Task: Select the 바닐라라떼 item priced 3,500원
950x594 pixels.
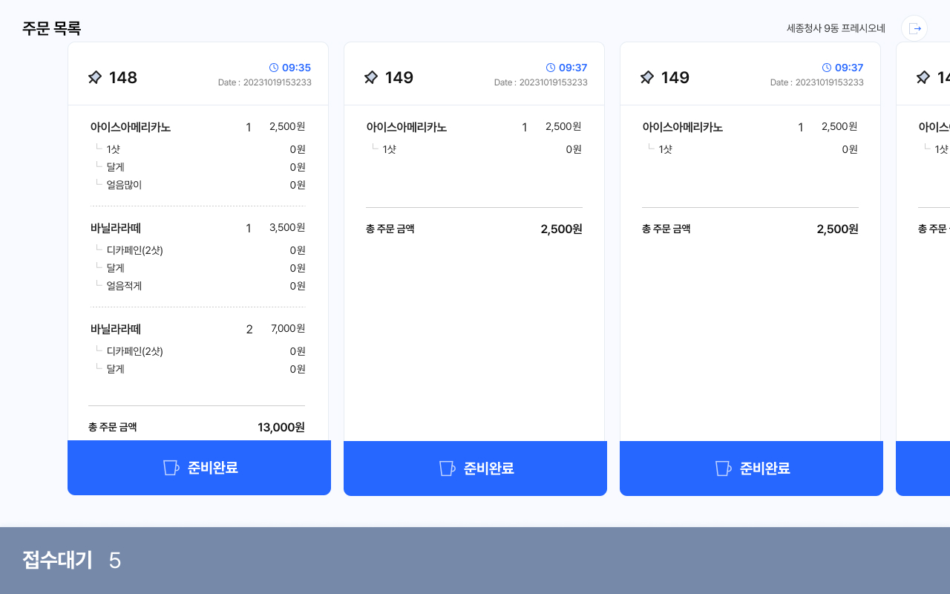Action: pyautogui.click(x=116, y=228)
